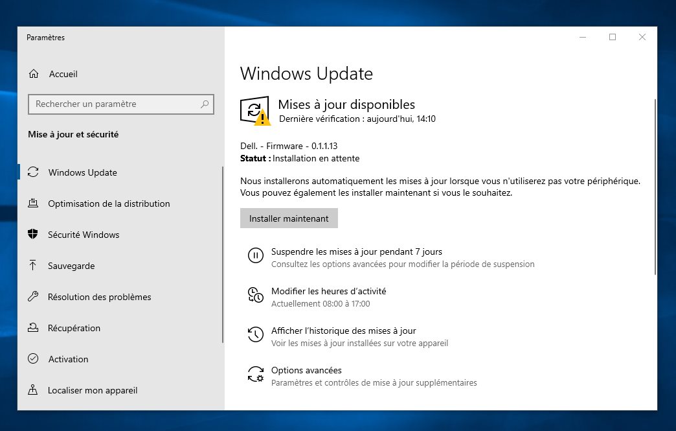Click 'Voir les mises à jour installées' text
Viewport: 676px width, 431px height.
[x=359, y=344]
